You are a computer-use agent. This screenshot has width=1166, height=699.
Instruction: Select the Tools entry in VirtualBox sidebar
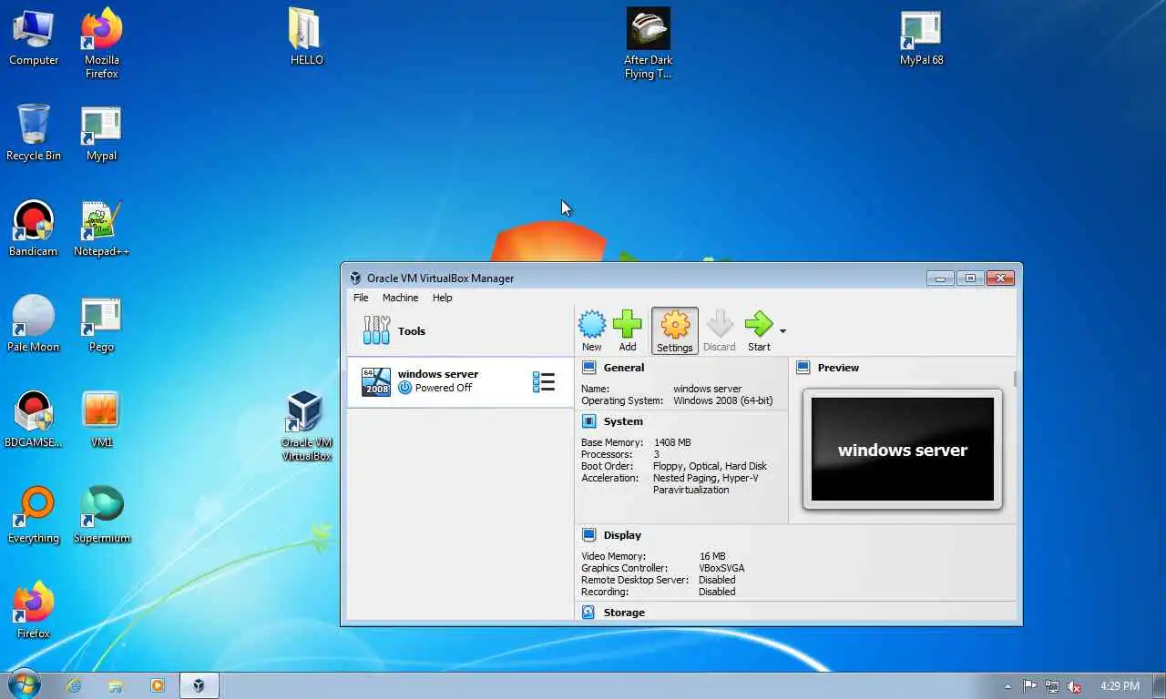(460, 331)
